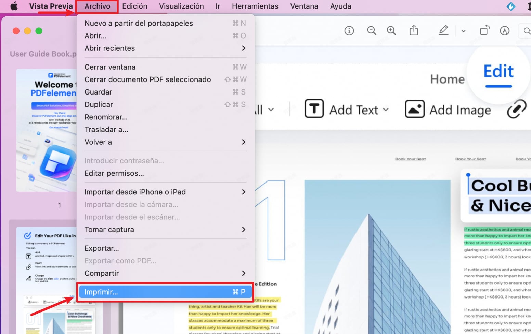Choose Renombrar... from the menu
Screen dimensions: 531x334
tap(166, 117)
